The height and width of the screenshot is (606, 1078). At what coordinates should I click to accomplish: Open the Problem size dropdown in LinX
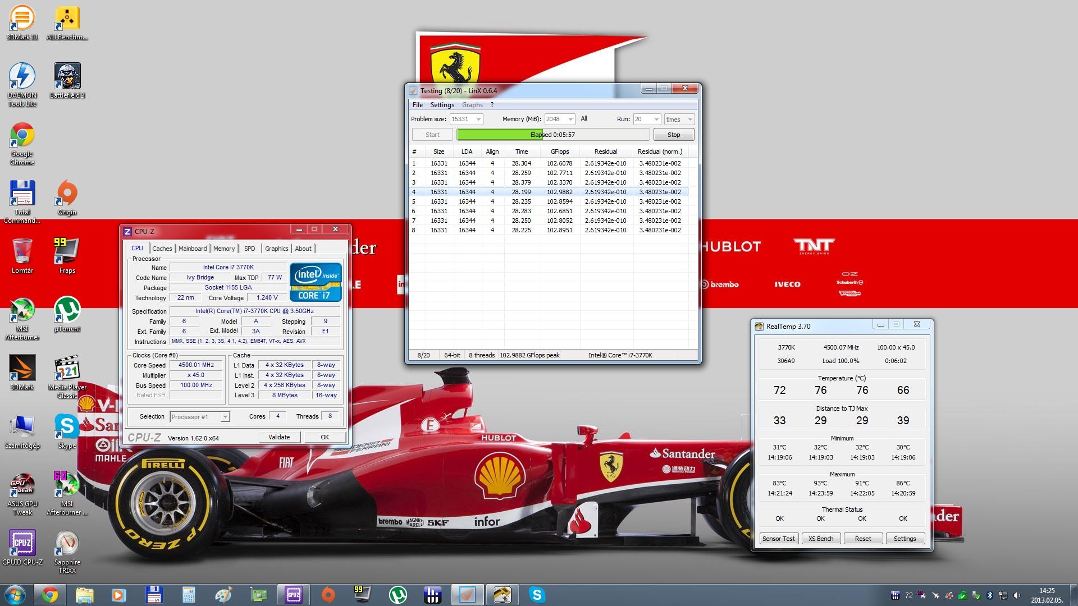[x=466, y=119]
